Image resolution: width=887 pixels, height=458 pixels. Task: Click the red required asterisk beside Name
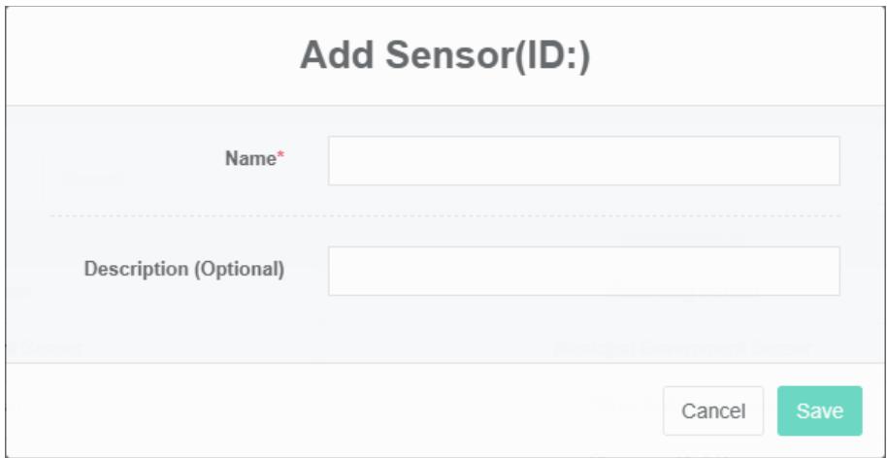(281, 159)
